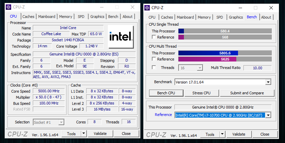285x143 pixels.
Task: Enable Reference checkbox under CPU Multi Thread
Action: (154, 59)
